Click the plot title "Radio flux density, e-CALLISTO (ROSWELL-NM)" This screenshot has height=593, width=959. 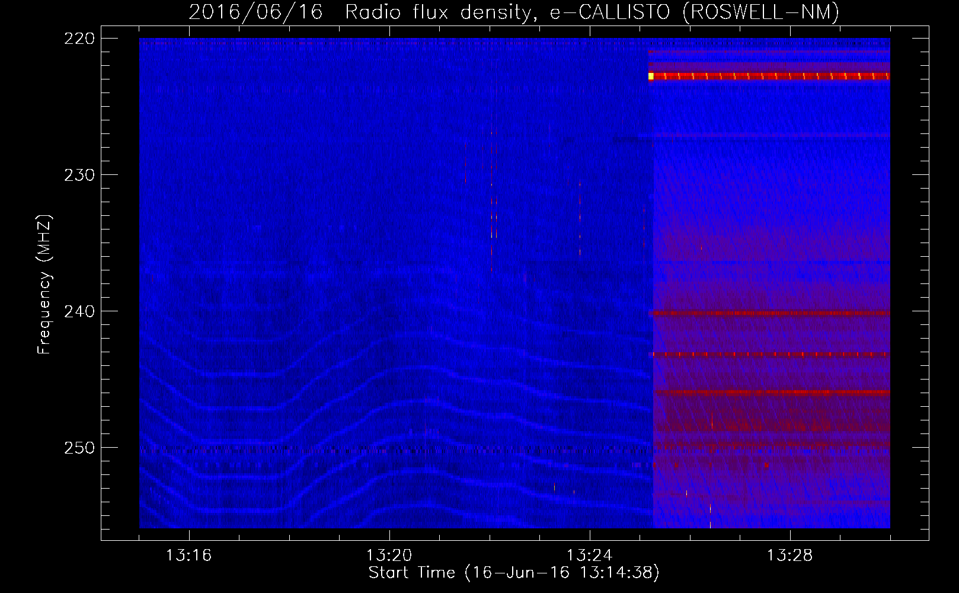point(592,12)
